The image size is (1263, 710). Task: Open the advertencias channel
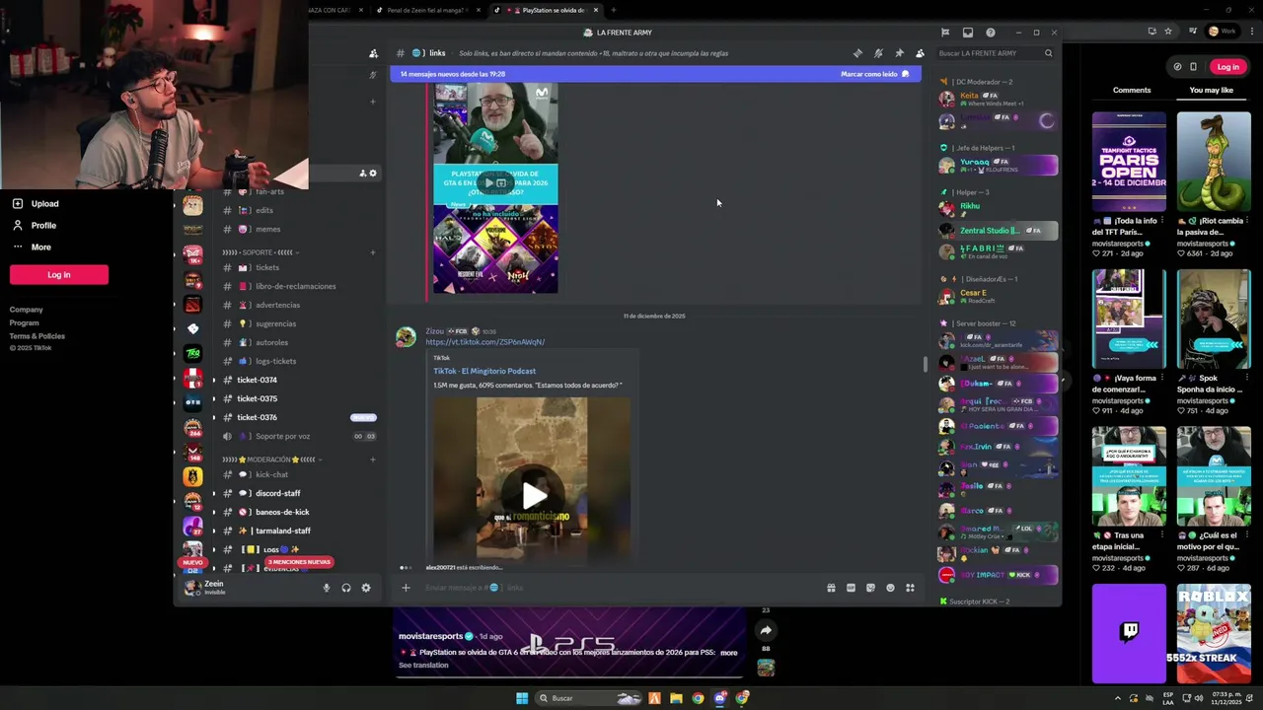tap(298, 305)
